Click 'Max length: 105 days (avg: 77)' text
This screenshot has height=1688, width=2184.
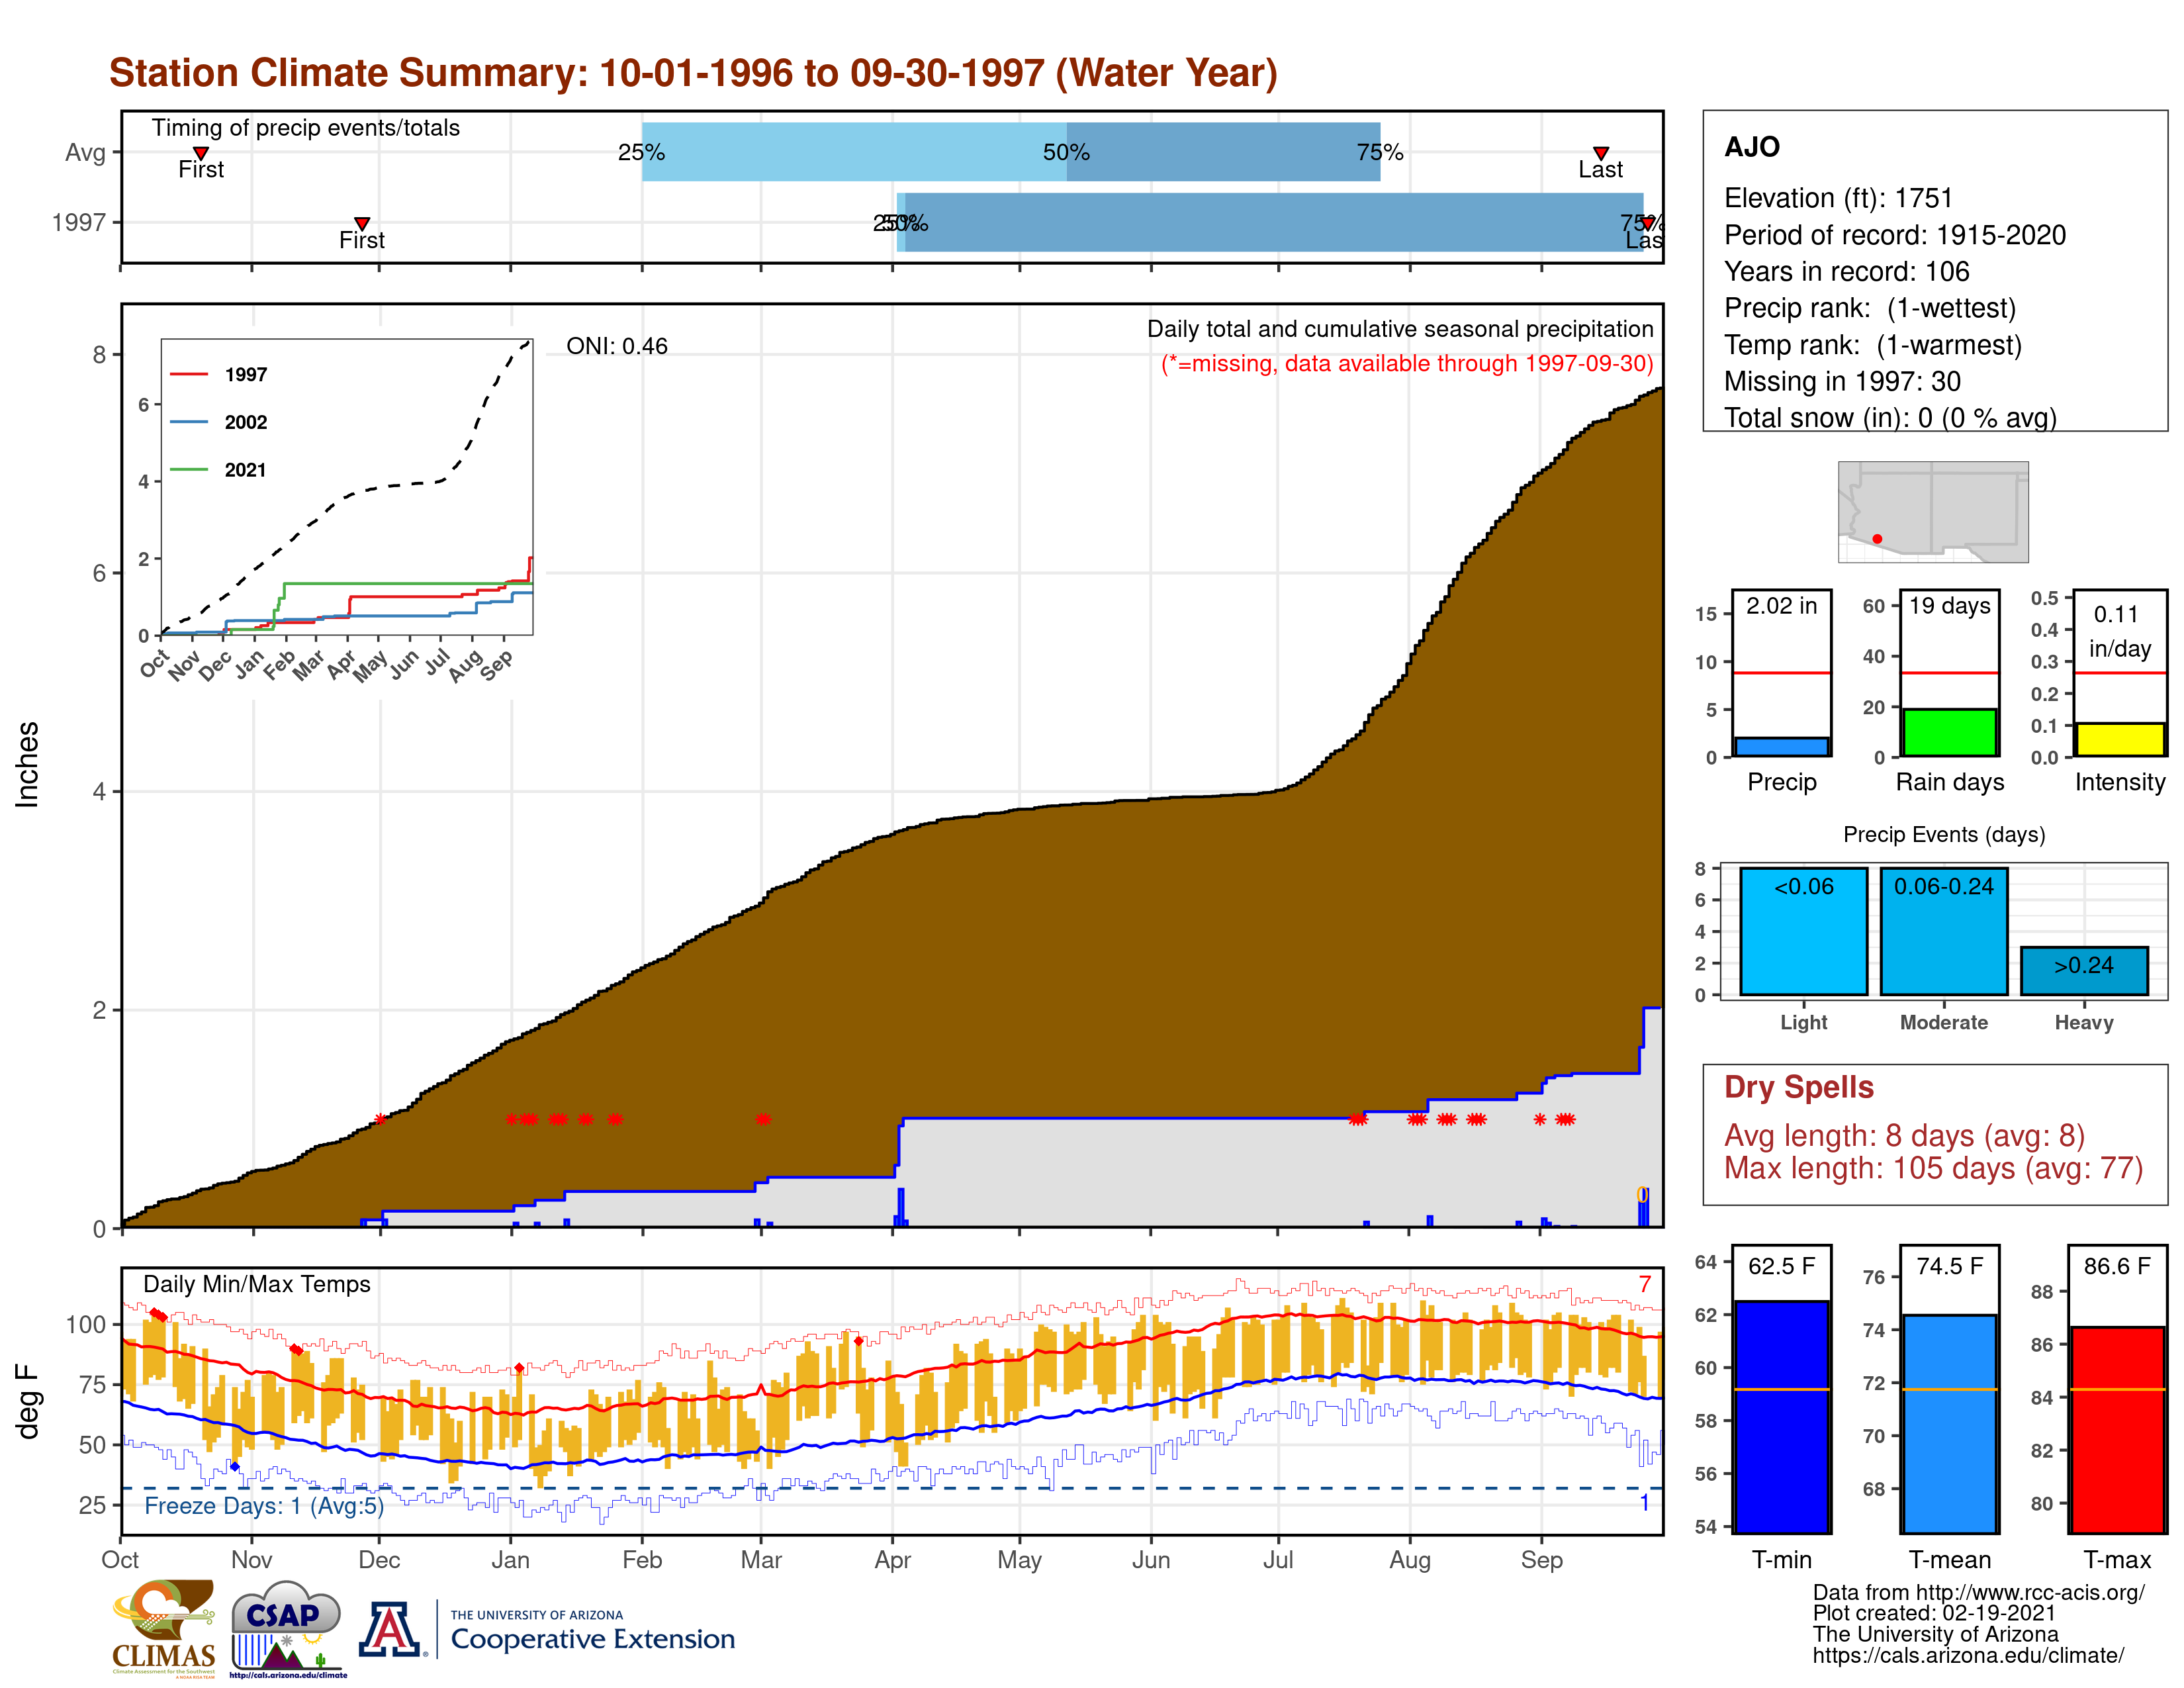point(1933,1168)
